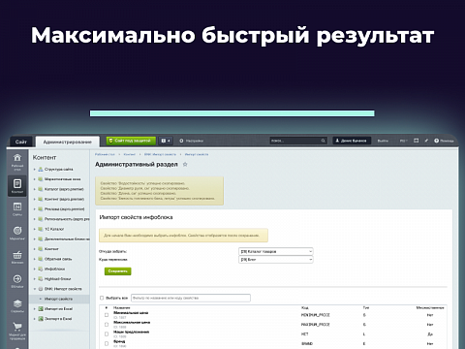The height and width of the screenshot is (349, 465).
Task: Click the Выйти logout link
Action: pyautogui.click(x=383, y=141)
